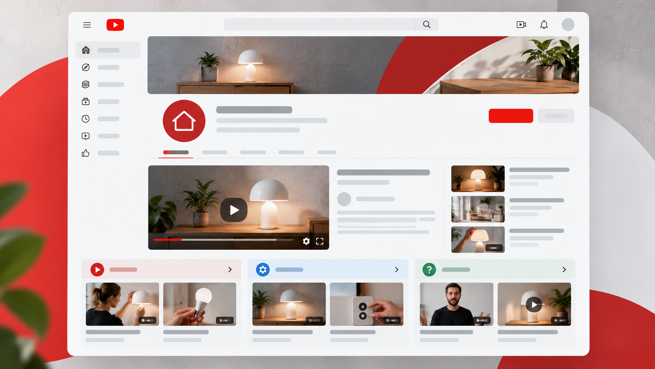Screen dimensions: 655x369
Task: Select the third channel tab
Action: click(x=253, y=152)
